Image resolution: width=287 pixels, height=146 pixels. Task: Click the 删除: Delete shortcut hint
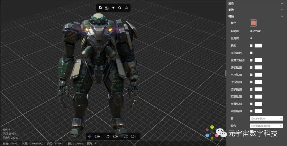[75, 144]
